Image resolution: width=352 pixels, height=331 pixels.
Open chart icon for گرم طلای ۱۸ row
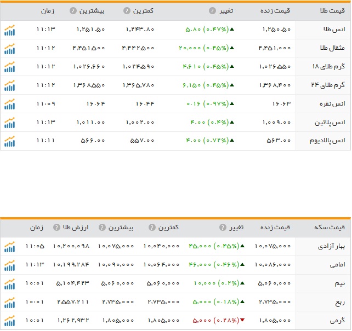(x=9, y=67)
